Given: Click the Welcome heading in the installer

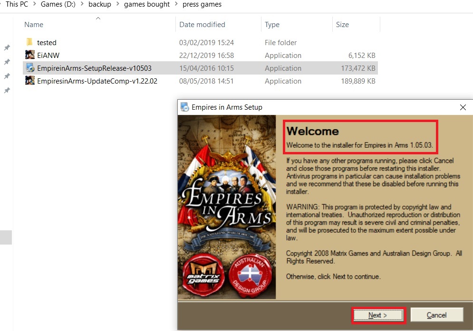Looking at the screenshot, I should 312,131.
